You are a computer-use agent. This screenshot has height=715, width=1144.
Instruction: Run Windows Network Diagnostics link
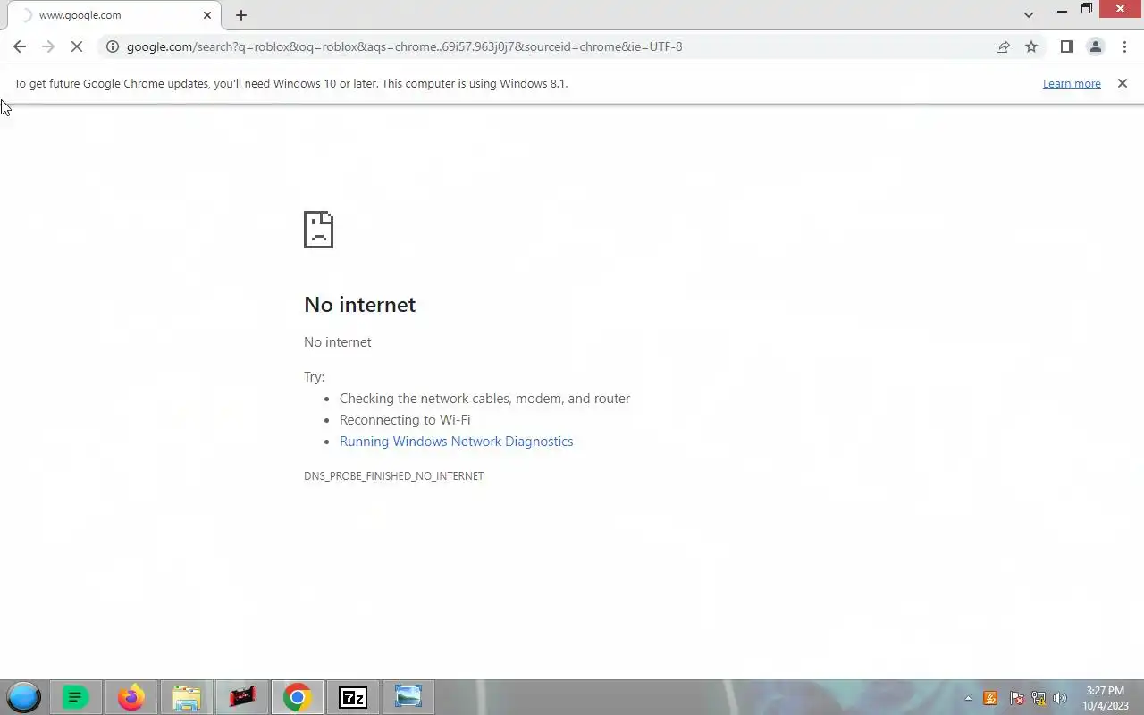(x=456, y=442)
